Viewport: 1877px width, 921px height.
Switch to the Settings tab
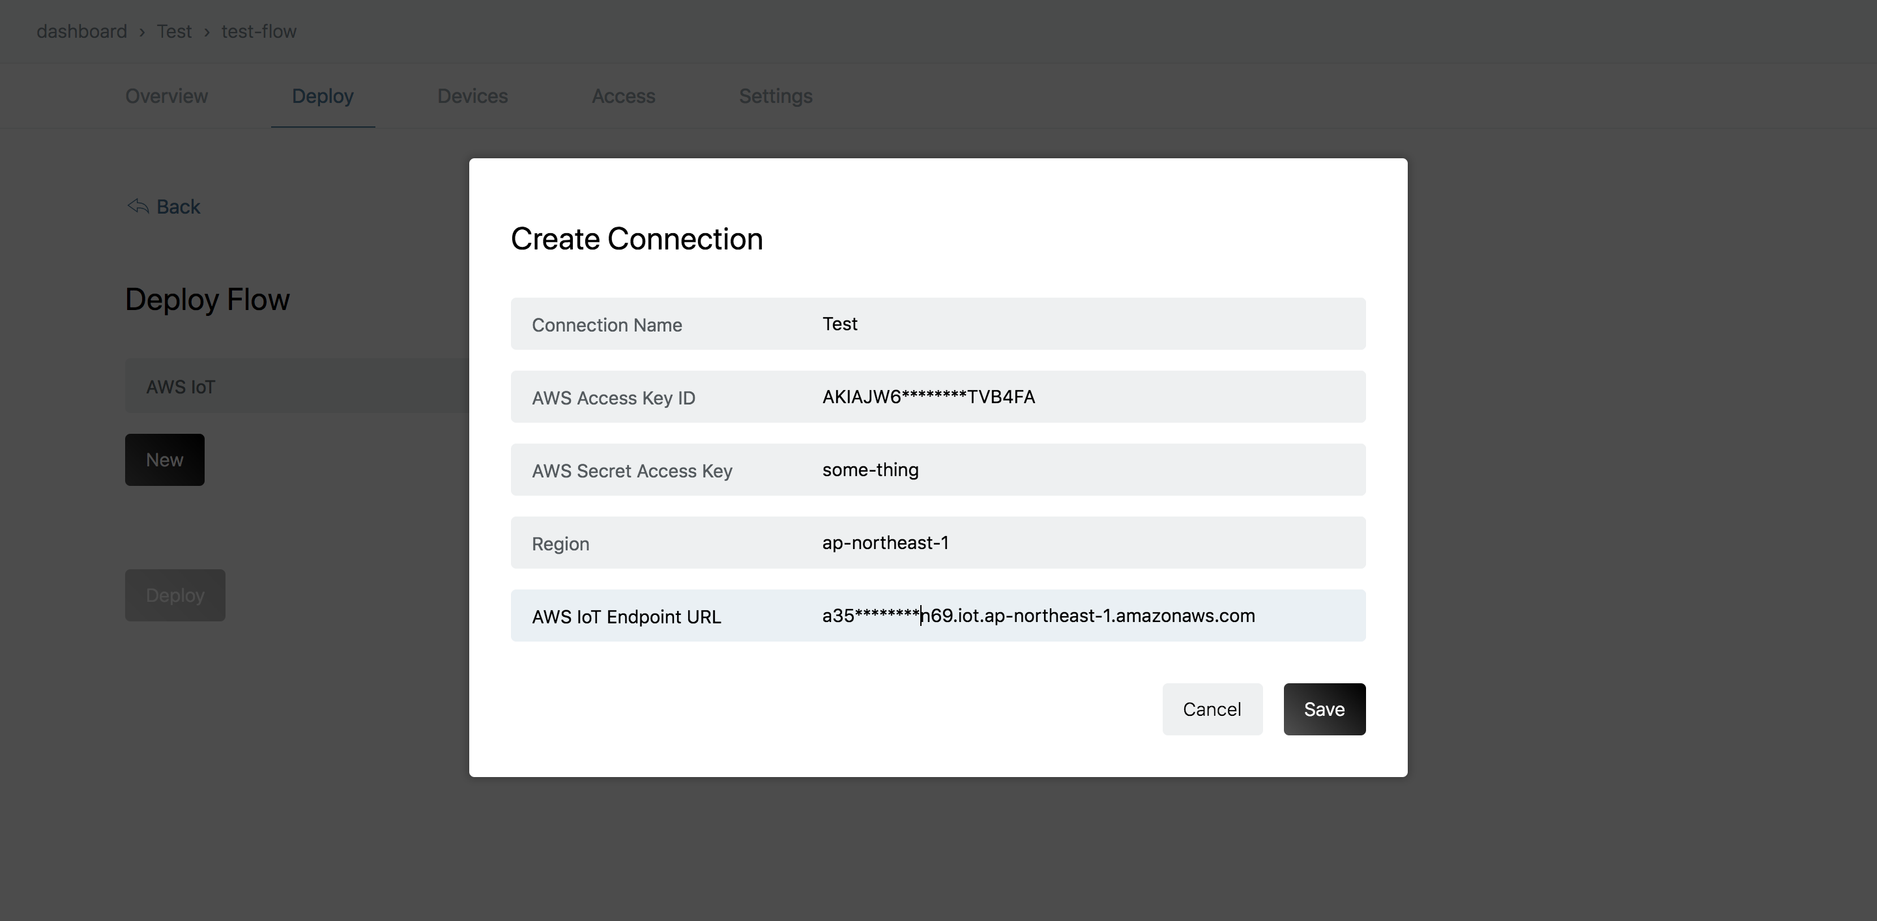click(x=776, y=96)
